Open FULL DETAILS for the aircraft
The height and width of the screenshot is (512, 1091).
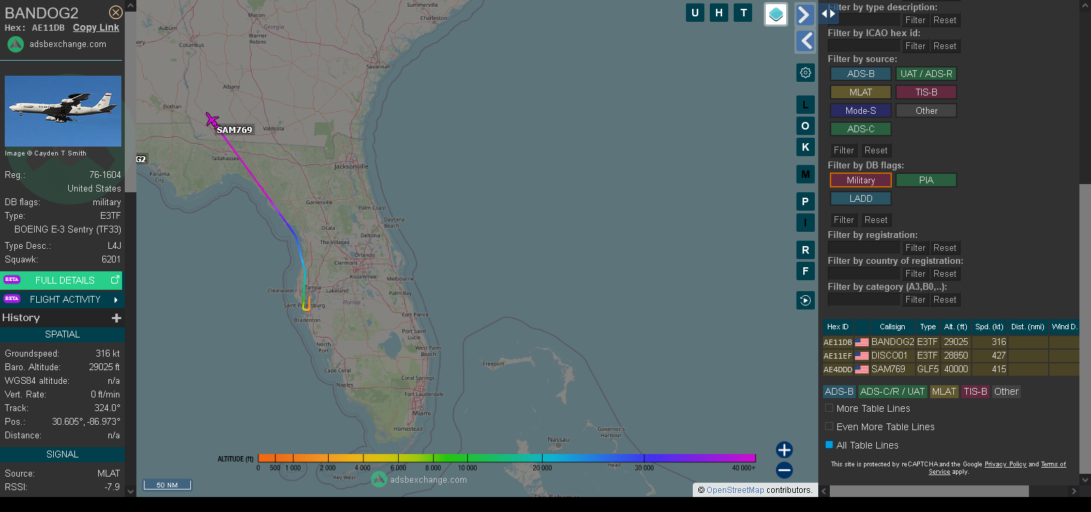(x=62, y=280)
